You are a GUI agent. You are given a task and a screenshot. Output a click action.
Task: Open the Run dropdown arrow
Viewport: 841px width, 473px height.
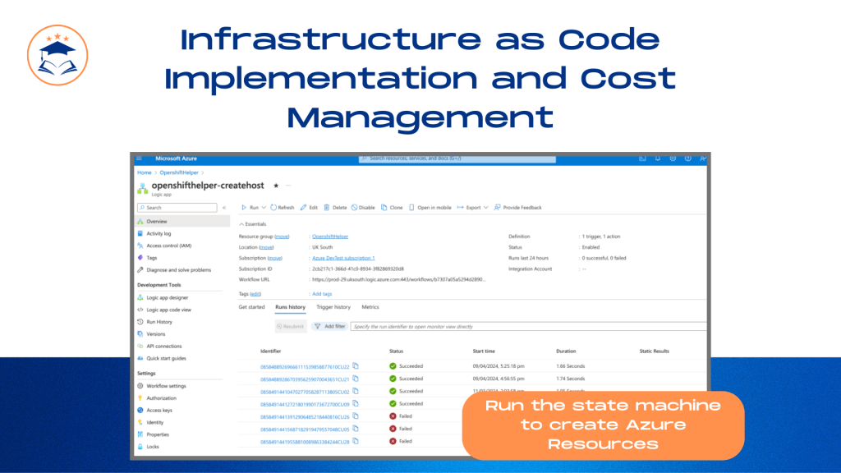264,208
